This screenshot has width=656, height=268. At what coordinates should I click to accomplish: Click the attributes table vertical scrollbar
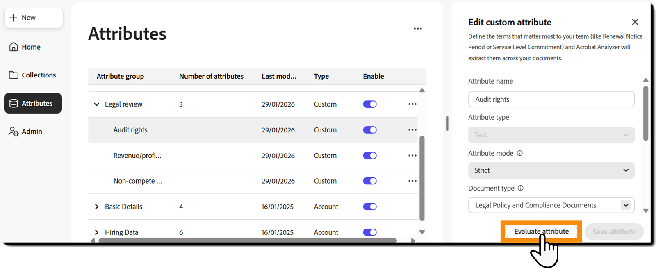[422, 178]
